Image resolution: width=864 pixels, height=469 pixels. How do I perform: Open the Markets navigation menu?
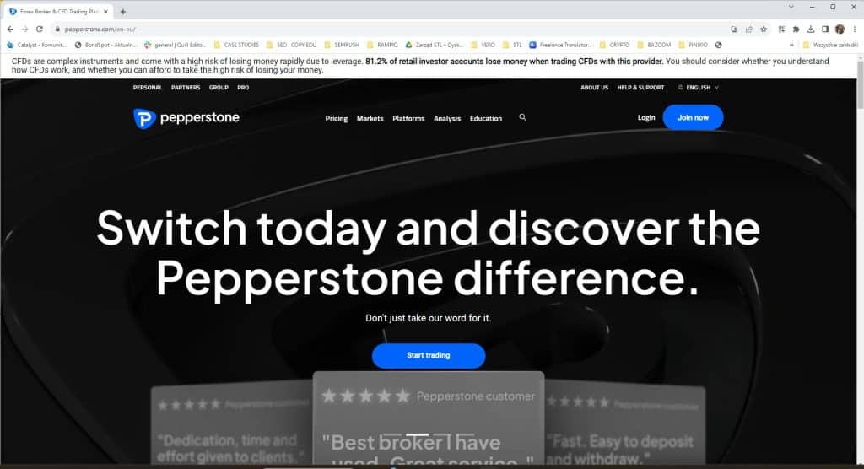pos(370,119)
